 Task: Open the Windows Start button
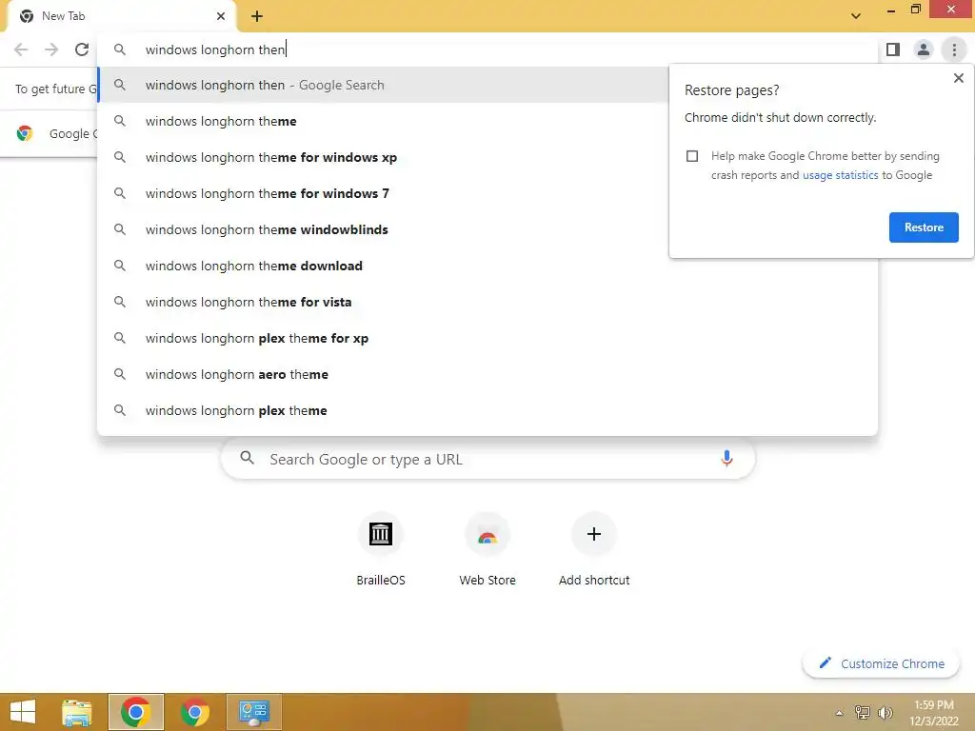[23, 712]
